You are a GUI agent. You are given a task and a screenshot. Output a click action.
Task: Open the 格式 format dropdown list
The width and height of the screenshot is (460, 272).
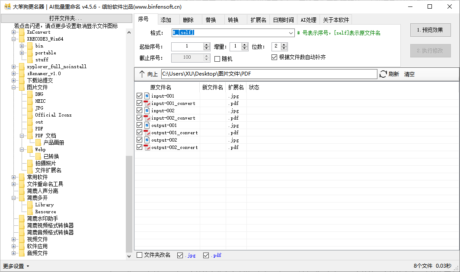(291, 33)
